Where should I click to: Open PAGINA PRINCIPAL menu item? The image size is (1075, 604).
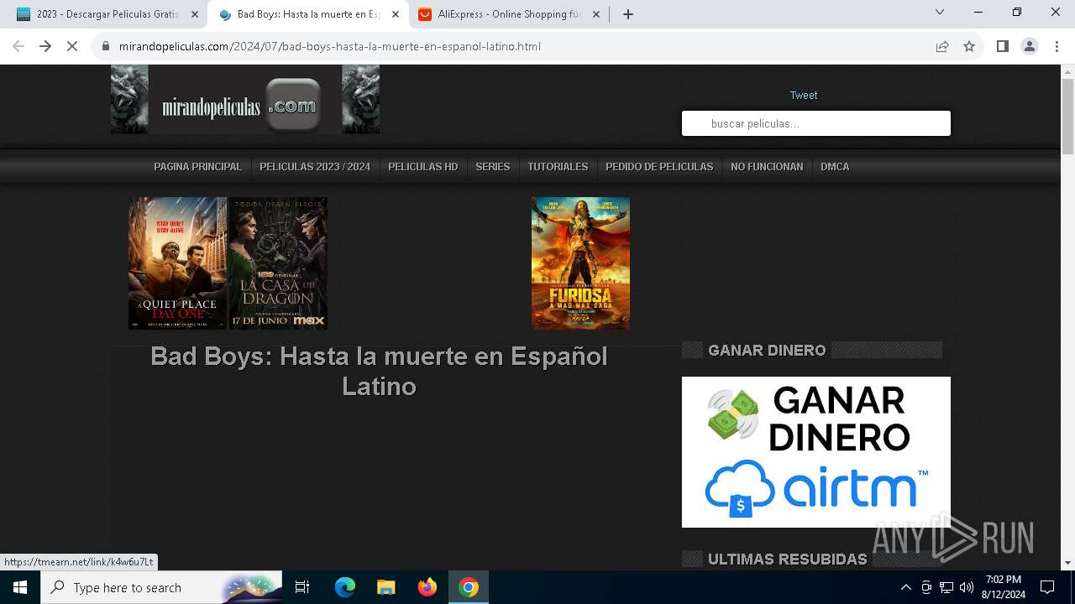coord(197,167)
